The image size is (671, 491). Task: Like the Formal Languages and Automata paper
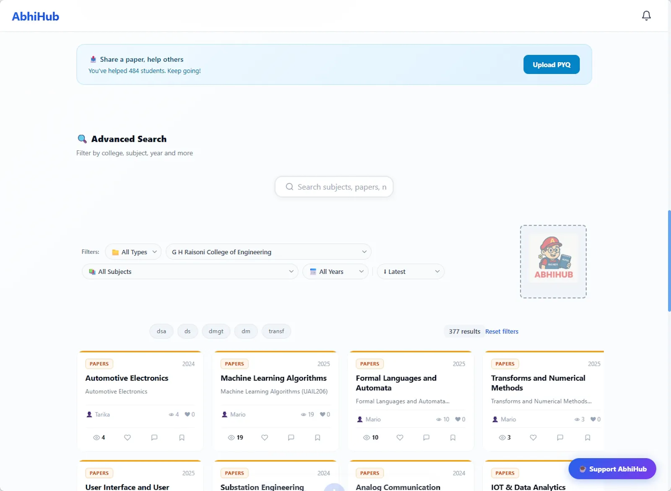pyautogui.click(x=400, y=437)
